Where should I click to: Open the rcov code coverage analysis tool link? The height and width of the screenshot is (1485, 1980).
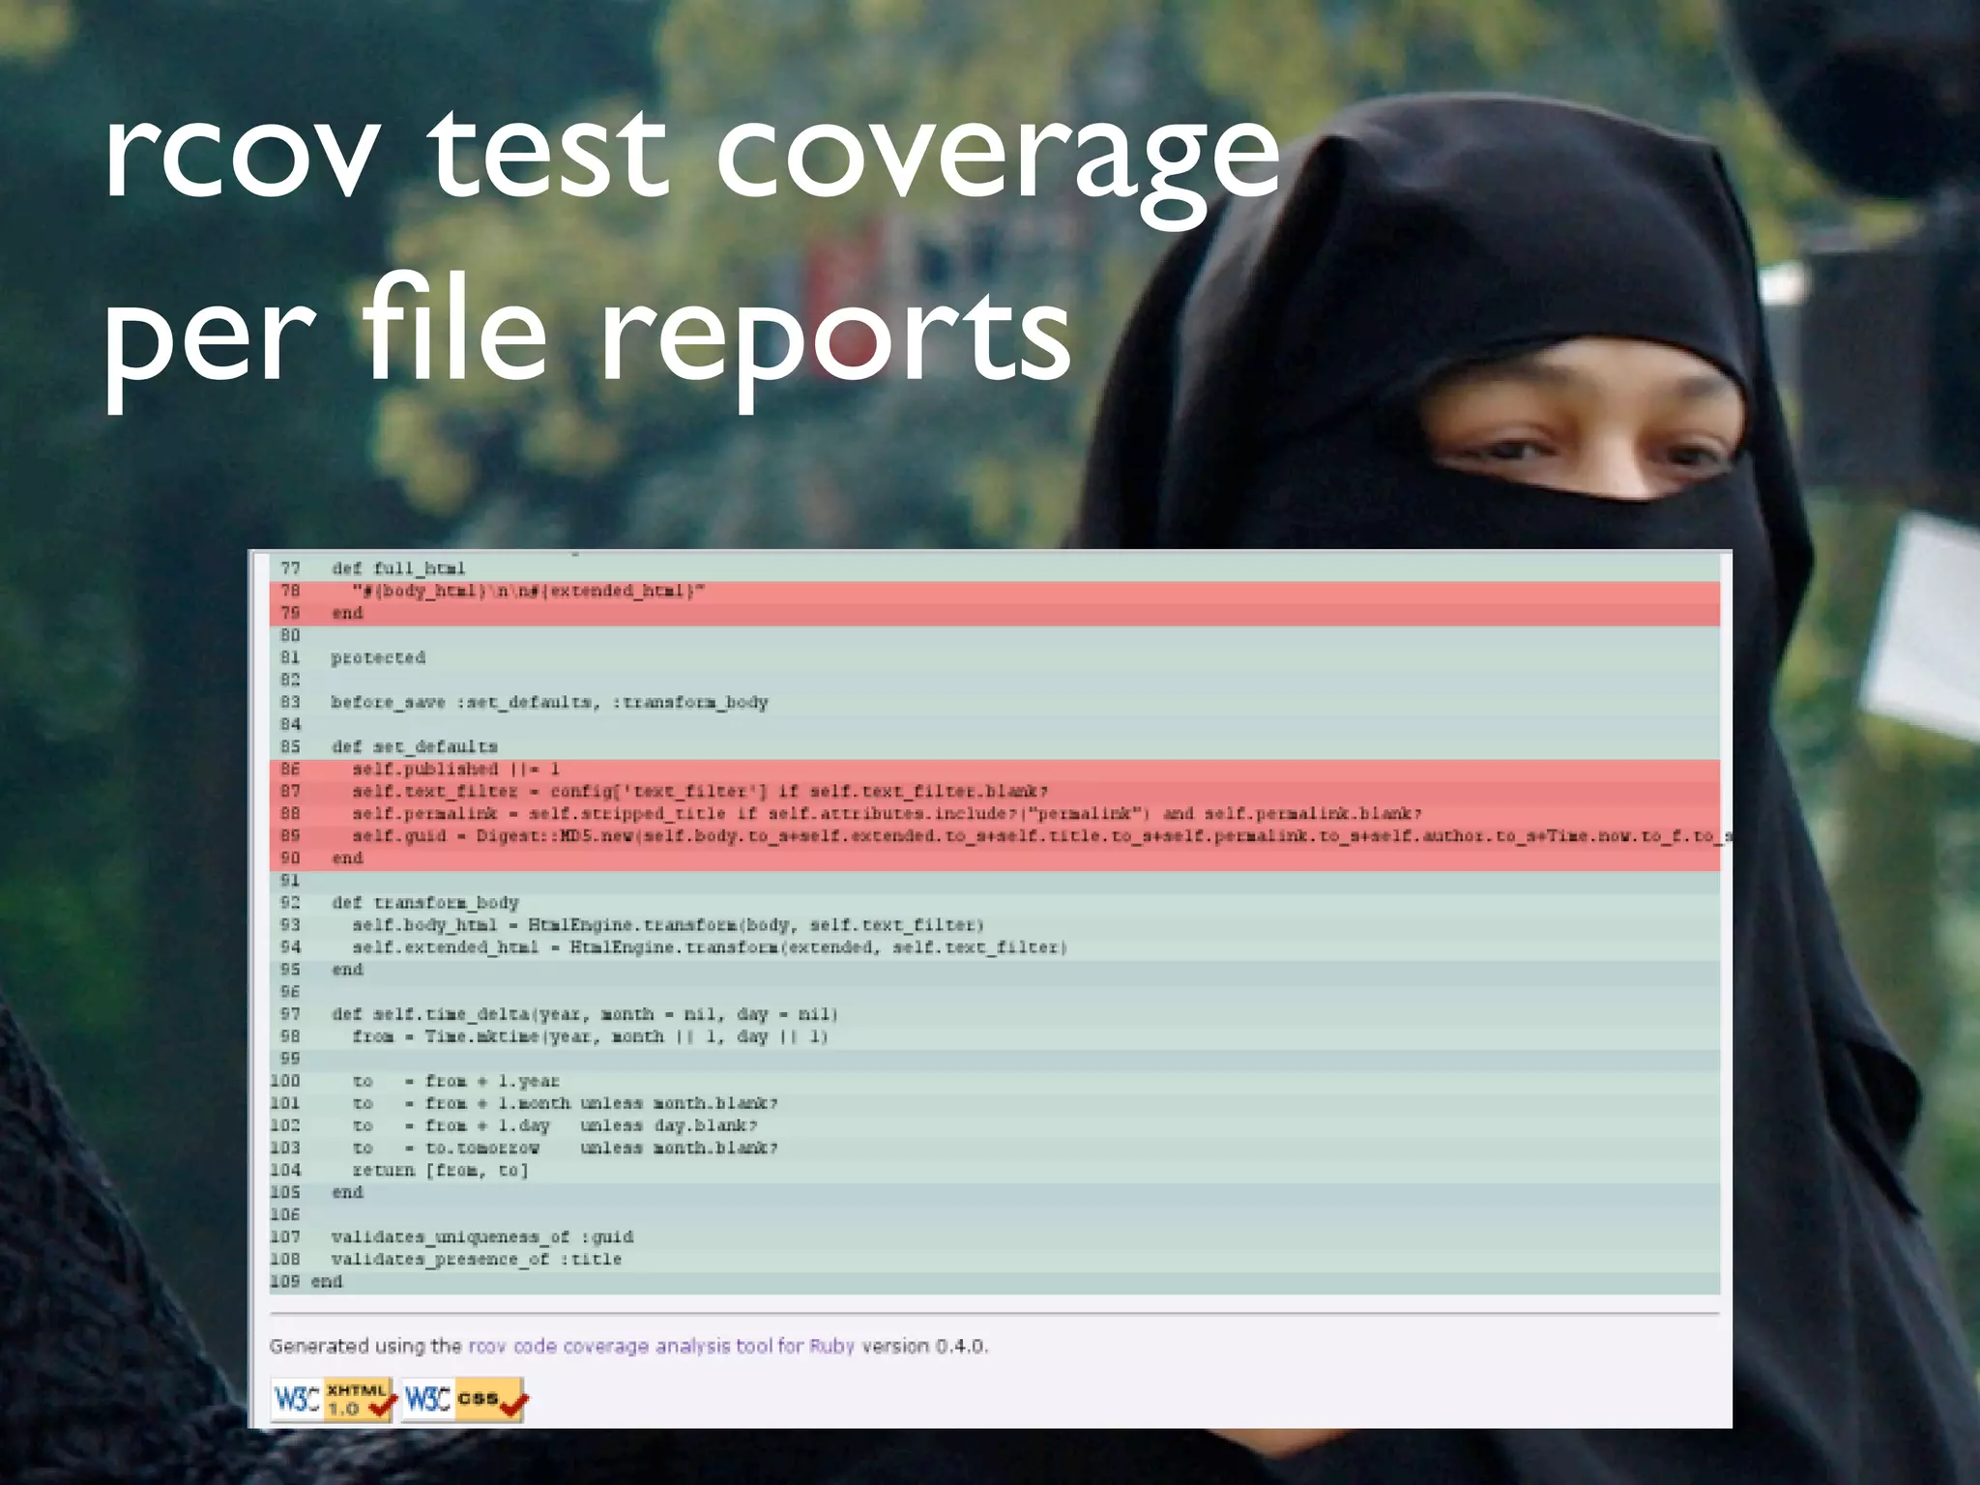pos(660,1346)
